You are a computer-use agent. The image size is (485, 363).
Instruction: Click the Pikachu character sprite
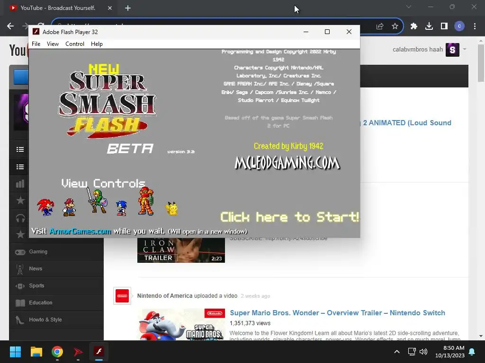[171, 208]
